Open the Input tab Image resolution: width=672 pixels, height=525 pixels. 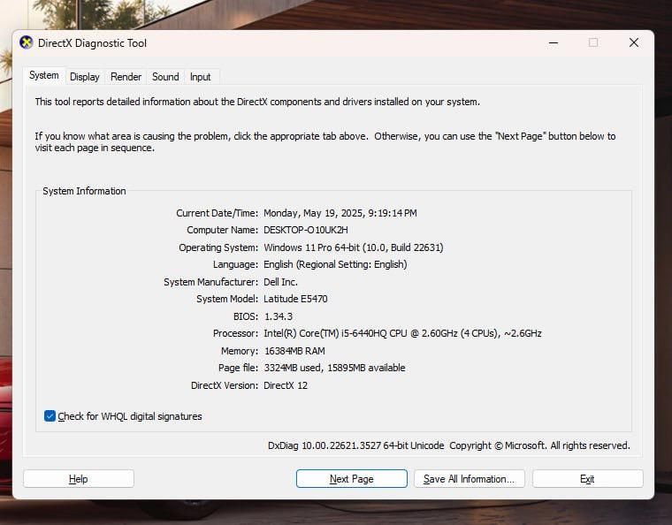[200, 77]
